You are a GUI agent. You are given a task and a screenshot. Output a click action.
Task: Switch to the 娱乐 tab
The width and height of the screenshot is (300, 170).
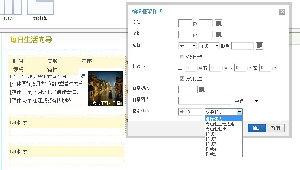pyautogui.click(x=18, y=70)
